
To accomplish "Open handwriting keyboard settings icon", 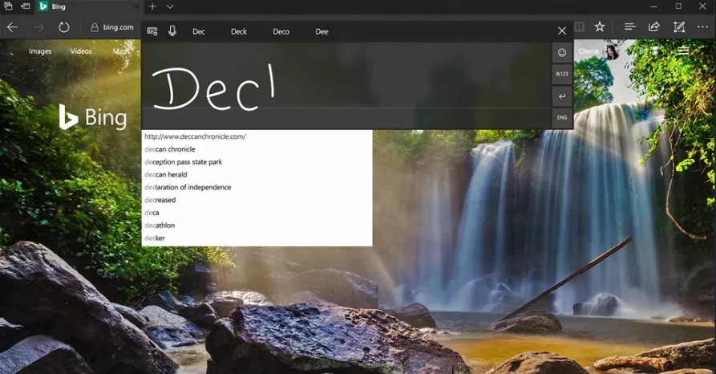I will click(x=152, y=31).
